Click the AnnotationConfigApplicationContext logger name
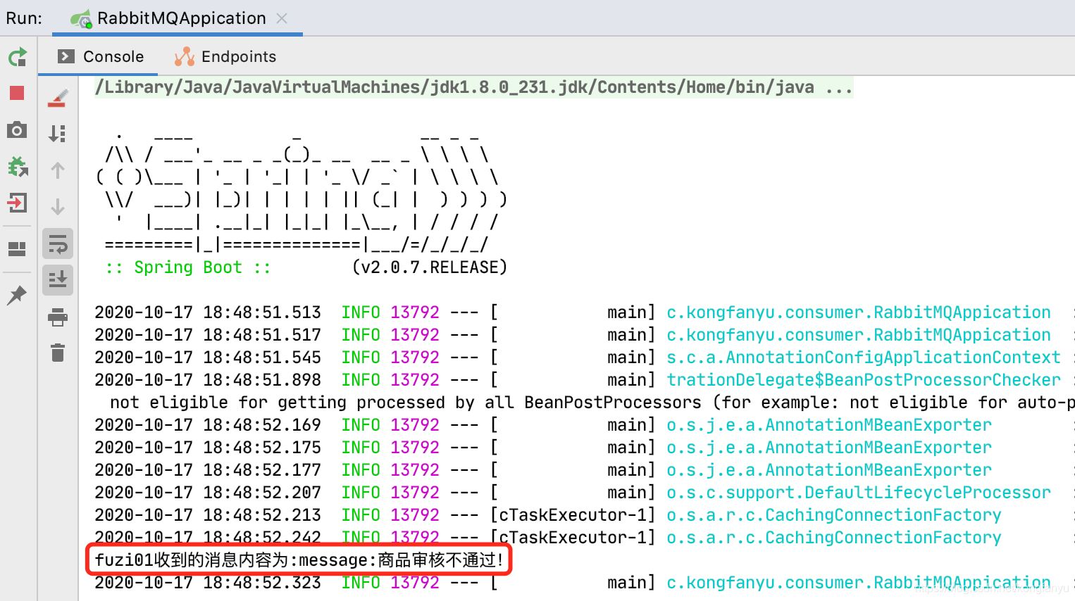 863,358
